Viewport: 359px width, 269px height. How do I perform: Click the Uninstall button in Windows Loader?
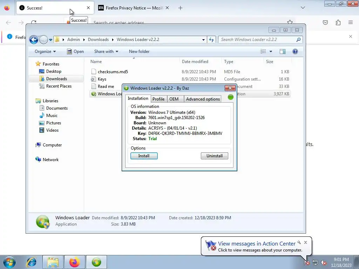[215, 156]
